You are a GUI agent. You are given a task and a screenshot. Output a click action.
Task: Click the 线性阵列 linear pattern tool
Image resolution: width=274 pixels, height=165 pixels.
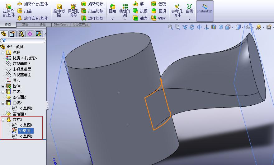125,11
